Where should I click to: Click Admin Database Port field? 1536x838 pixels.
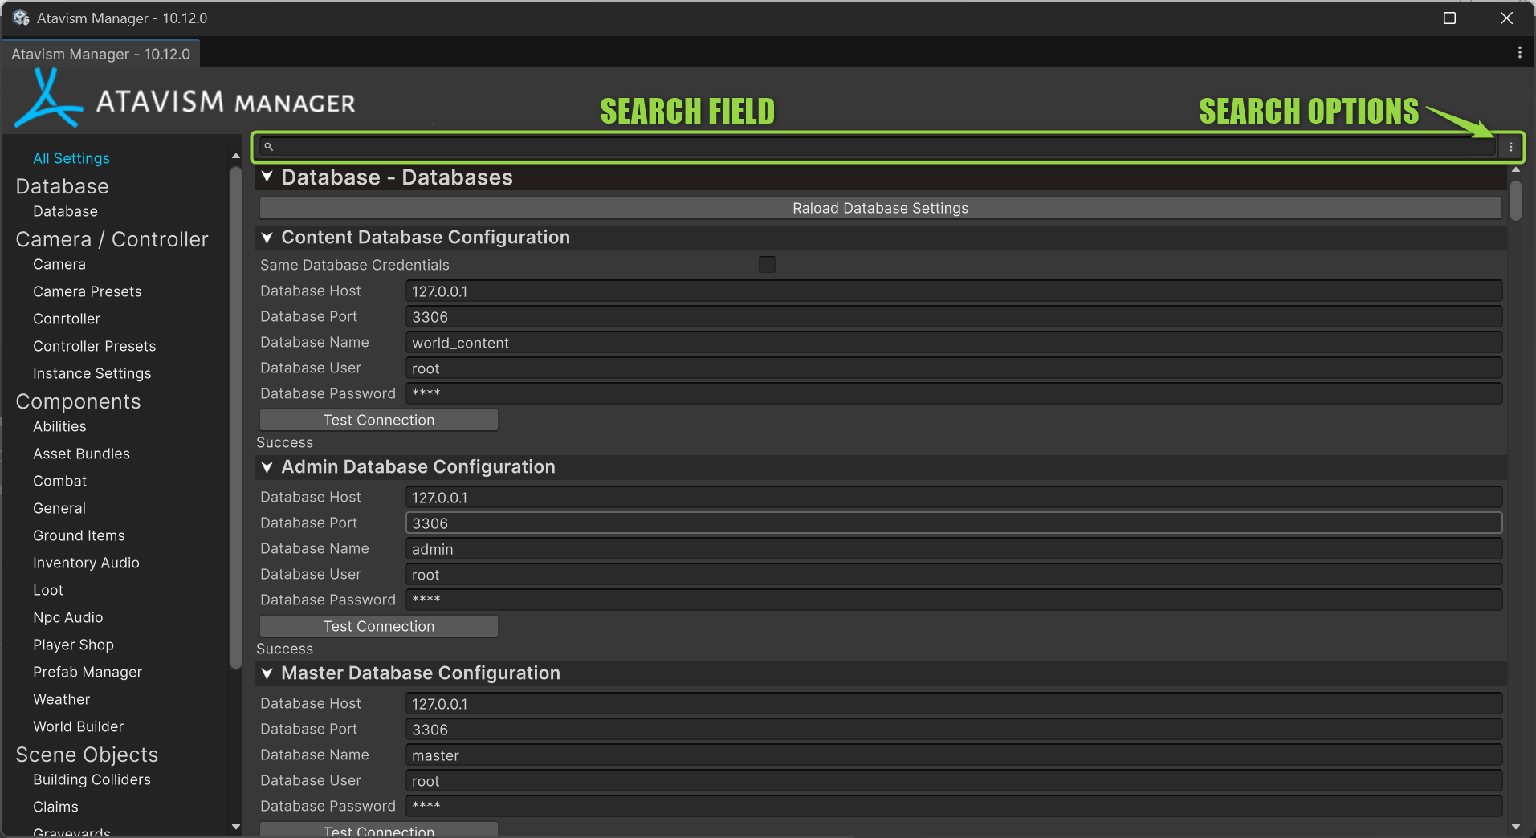pyautogui.click(x=954, y=523)
